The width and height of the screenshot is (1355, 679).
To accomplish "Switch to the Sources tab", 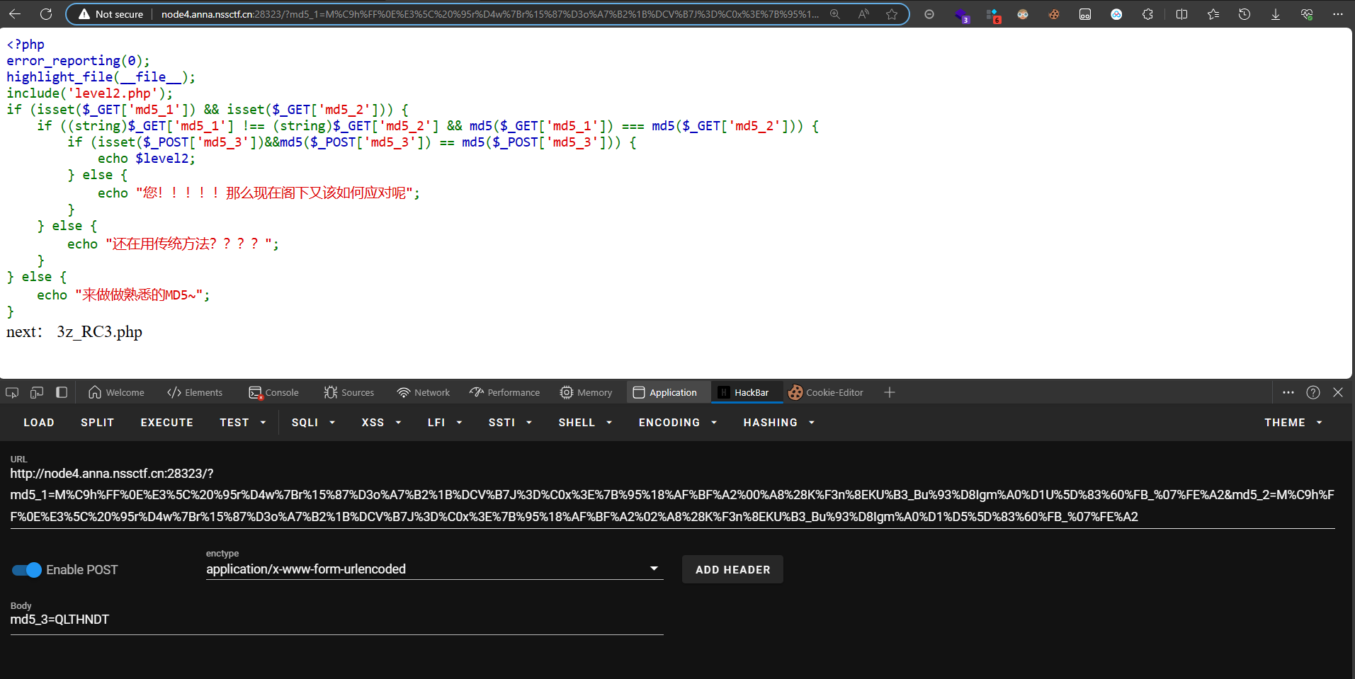I will 348,392.
